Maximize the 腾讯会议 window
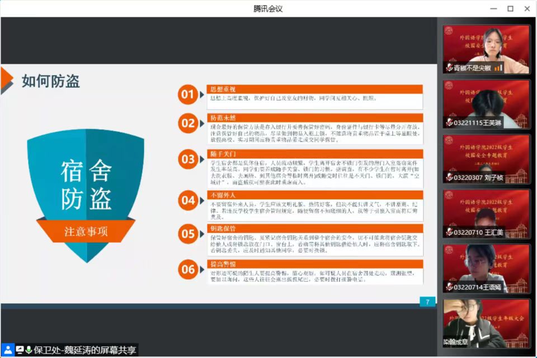 click(x=510, y=8)
